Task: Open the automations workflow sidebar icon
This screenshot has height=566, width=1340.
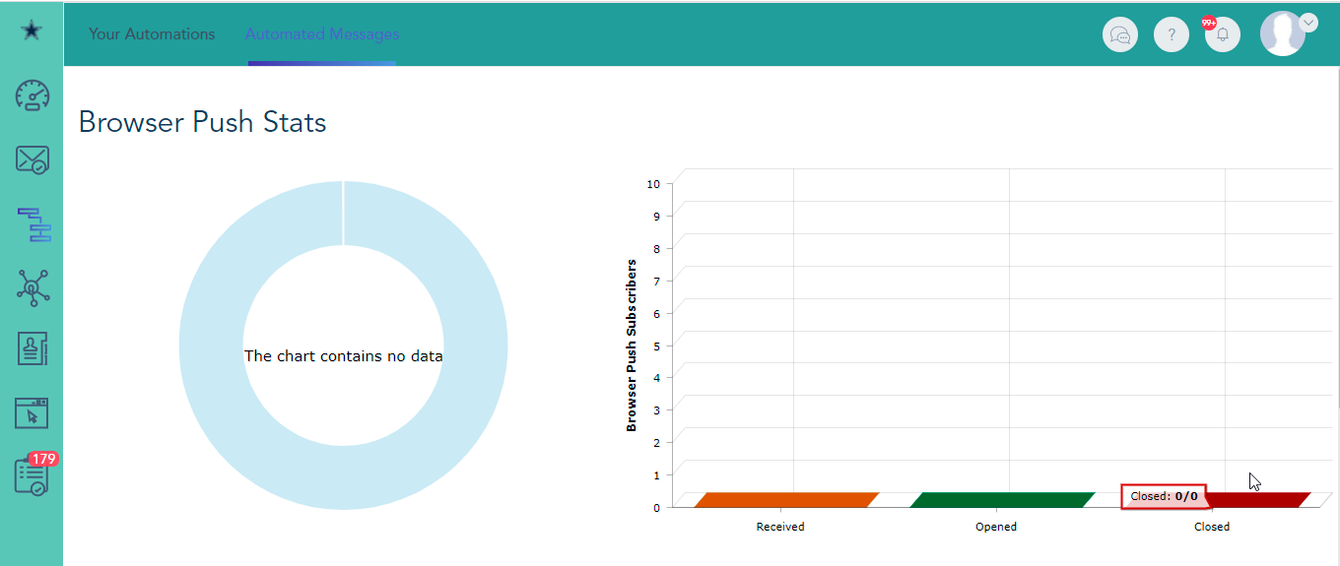Action: (x=33, y=224)
